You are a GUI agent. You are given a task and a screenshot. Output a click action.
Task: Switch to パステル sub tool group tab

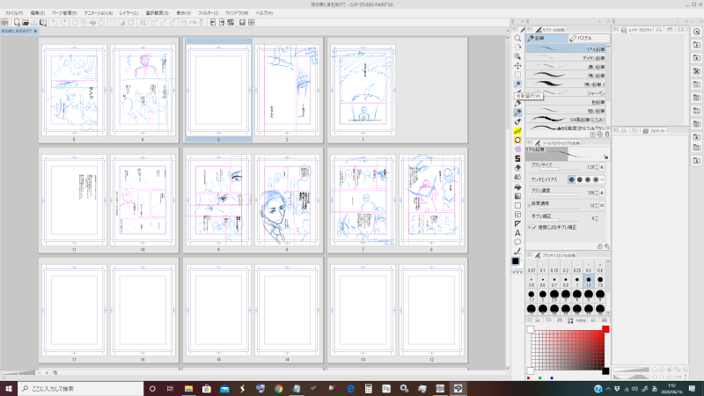pyautogui.click(x=589, y=39)
